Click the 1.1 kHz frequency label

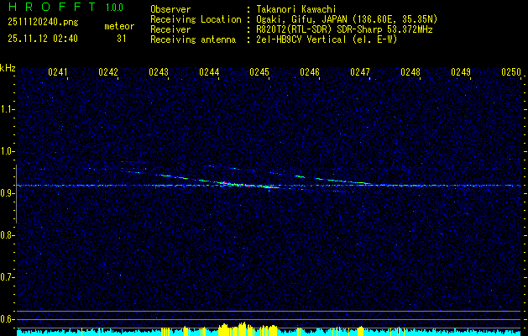8,109
